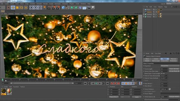The width and height of the screenshot is (180, 101).
Task: Open the green generators (subdivision) icon
Action: click(72, 8)
